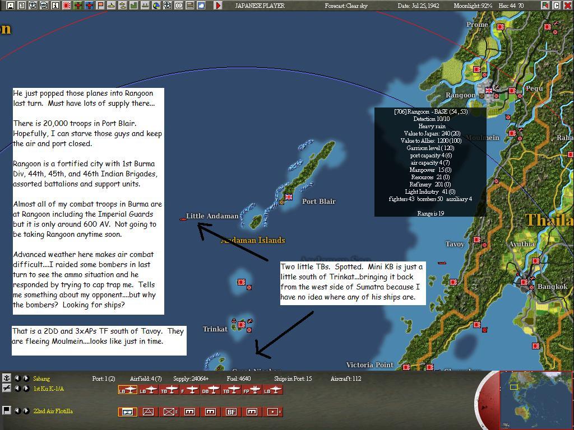Click the 'Port: 1 (2)' value

pyautogui.click(x=104, y=378)
